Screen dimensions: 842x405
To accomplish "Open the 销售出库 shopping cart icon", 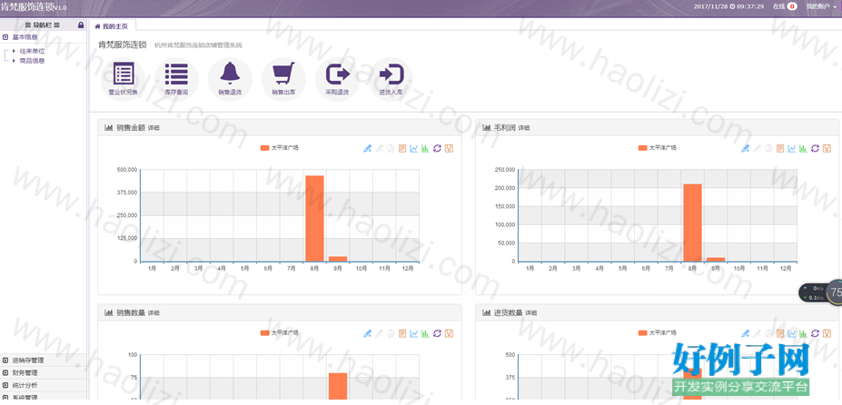I will tap(283, 74).
